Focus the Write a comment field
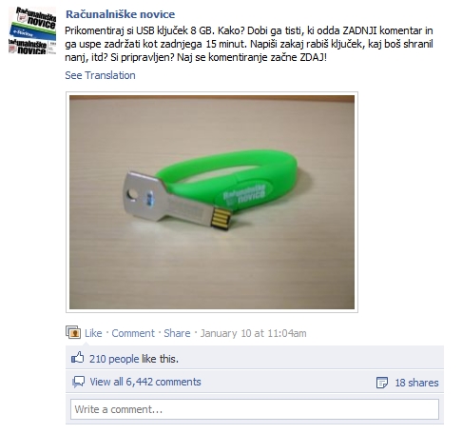This screenshot has width=462, height=434. [x=255, y=409]
